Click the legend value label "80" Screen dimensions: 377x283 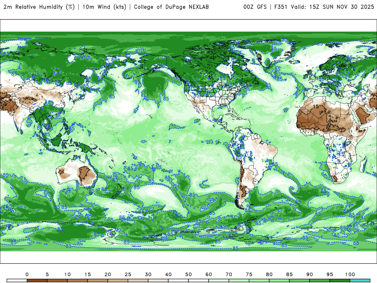pyautogui.click(x=269, y=275)
